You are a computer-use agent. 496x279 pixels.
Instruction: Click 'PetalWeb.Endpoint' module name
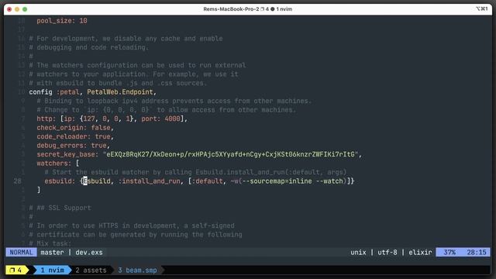[x=120, y=92]
